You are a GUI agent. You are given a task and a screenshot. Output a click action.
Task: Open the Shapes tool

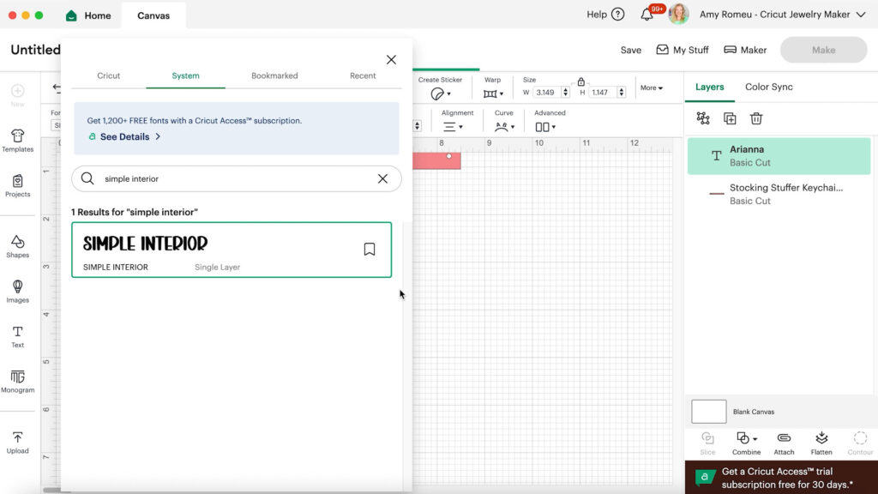(17, 246)
